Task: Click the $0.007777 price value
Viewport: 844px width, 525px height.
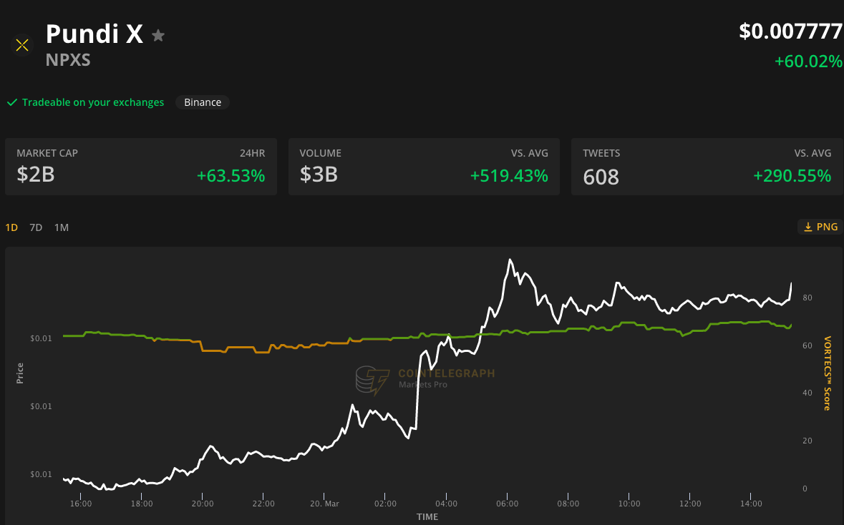Action: [x=791, y=31]
